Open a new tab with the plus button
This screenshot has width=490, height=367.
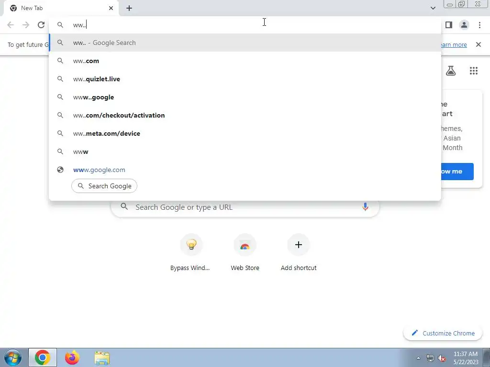[x=129, y=9]
